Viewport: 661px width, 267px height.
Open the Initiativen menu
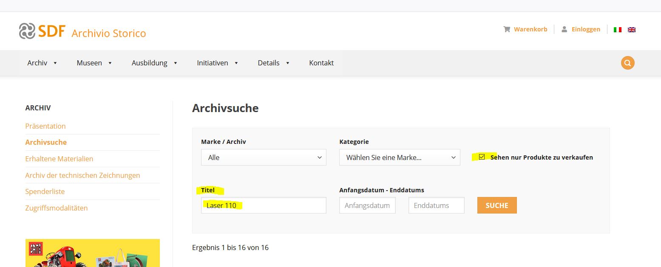(217, 63)
